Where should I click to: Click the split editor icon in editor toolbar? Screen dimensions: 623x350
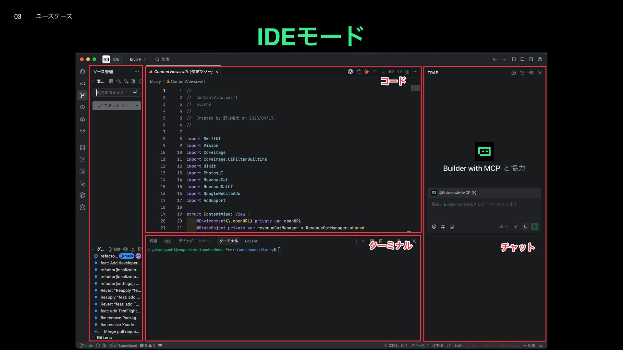pos(407,72)
